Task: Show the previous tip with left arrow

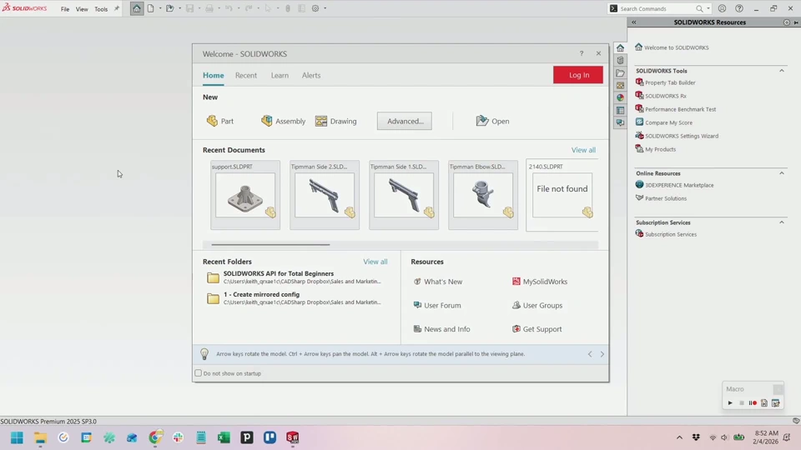Action: coord(590,354)
